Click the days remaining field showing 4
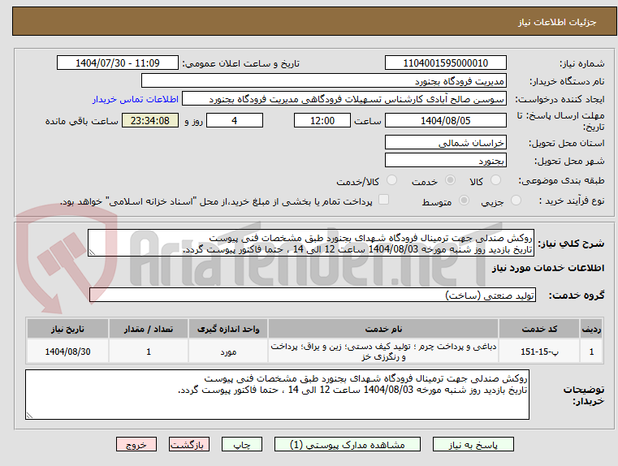This screenshot has height=466, width=618. point(235,120)
